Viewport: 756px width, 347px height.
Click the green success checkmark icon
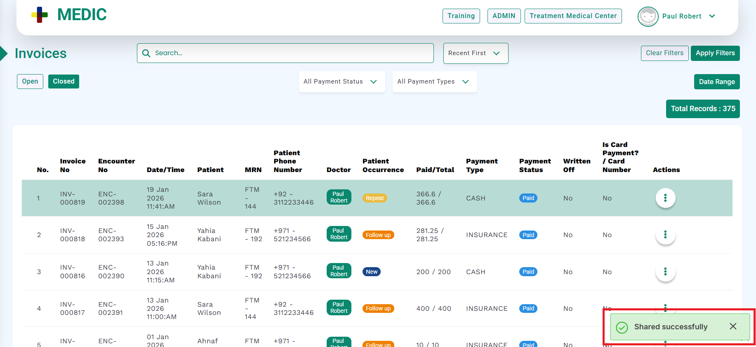point(622,327)
